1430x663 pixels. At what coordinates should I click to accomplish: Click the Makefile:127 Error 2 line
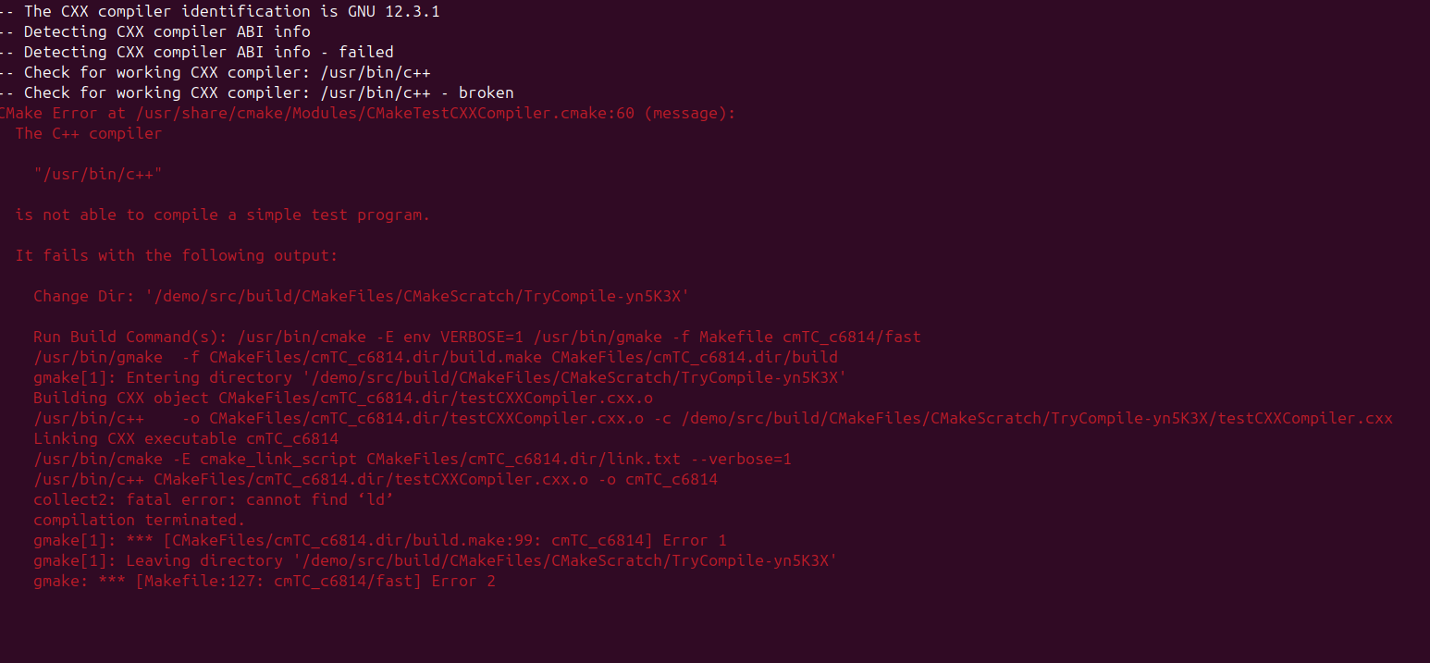(x=265, y=581)
